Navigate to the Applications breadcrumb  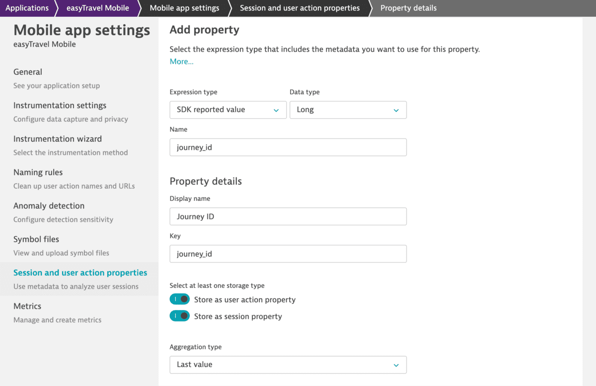point(27,8)
